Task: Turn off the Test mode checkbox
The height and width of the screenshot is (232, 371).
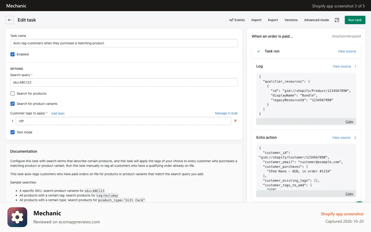Action: [x=13, y=132]
